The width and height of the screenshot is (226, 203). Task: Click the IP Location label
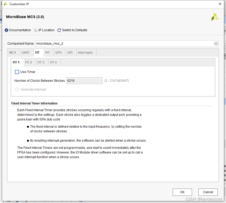(x=46, y=30)
